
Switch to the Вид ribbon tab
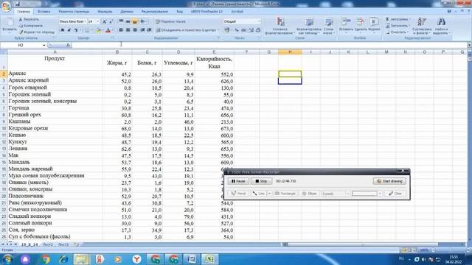(180, 12)
